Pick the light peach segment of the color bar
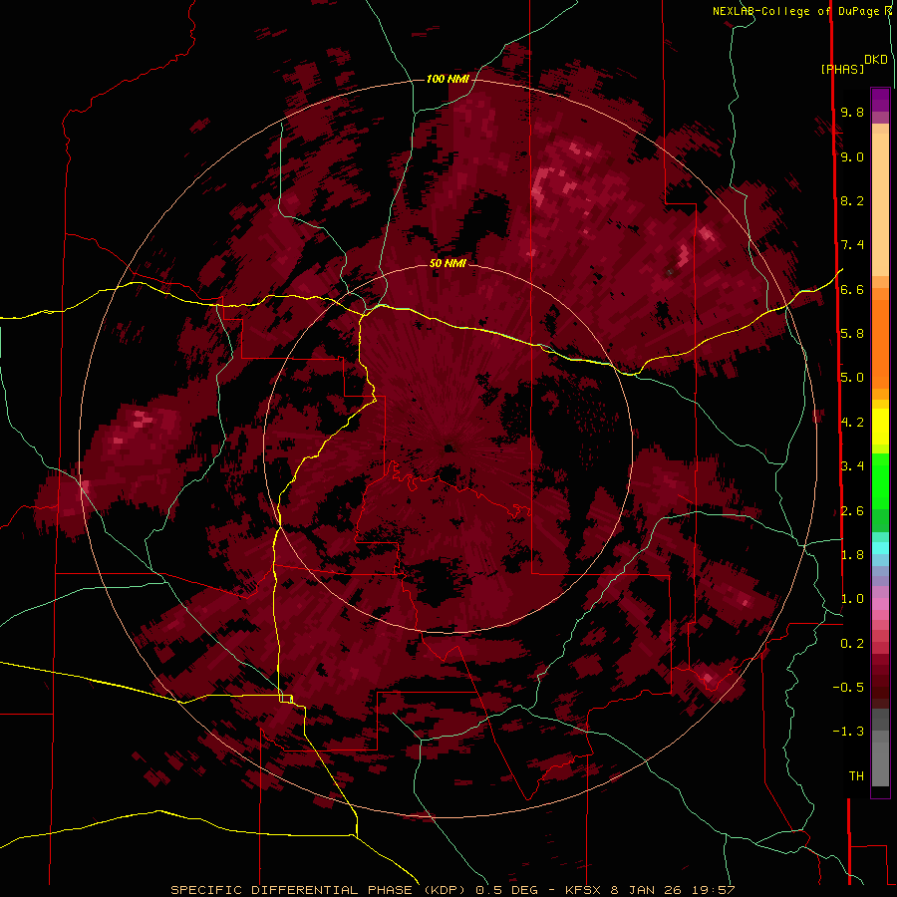 pos(880,204)
